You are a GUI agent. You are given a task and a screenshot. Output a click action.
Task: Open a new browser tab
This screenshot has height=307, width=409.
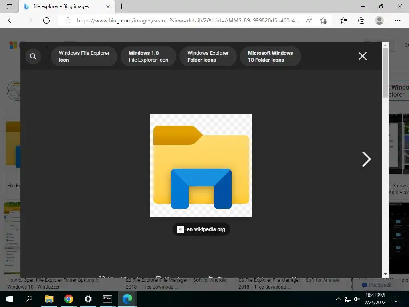click(x=121, y=6)
